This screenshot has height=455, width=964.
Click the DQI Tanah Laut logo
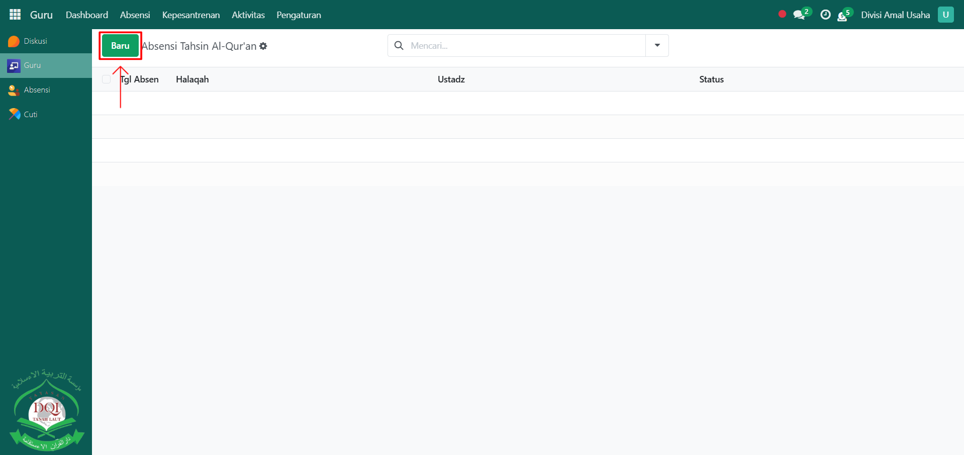pos(47,410)
